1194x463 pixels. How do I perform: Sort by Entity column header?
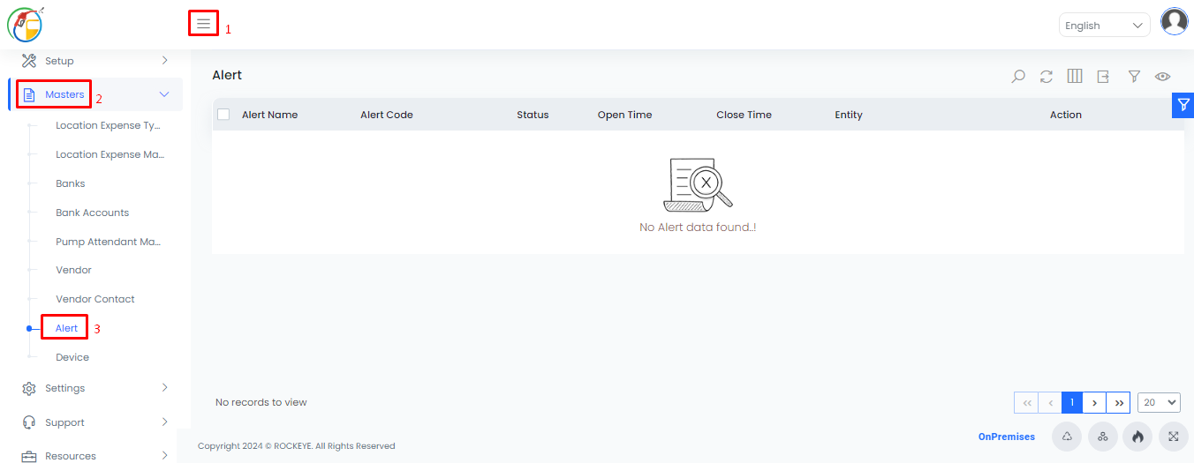(x=849, y=115)
